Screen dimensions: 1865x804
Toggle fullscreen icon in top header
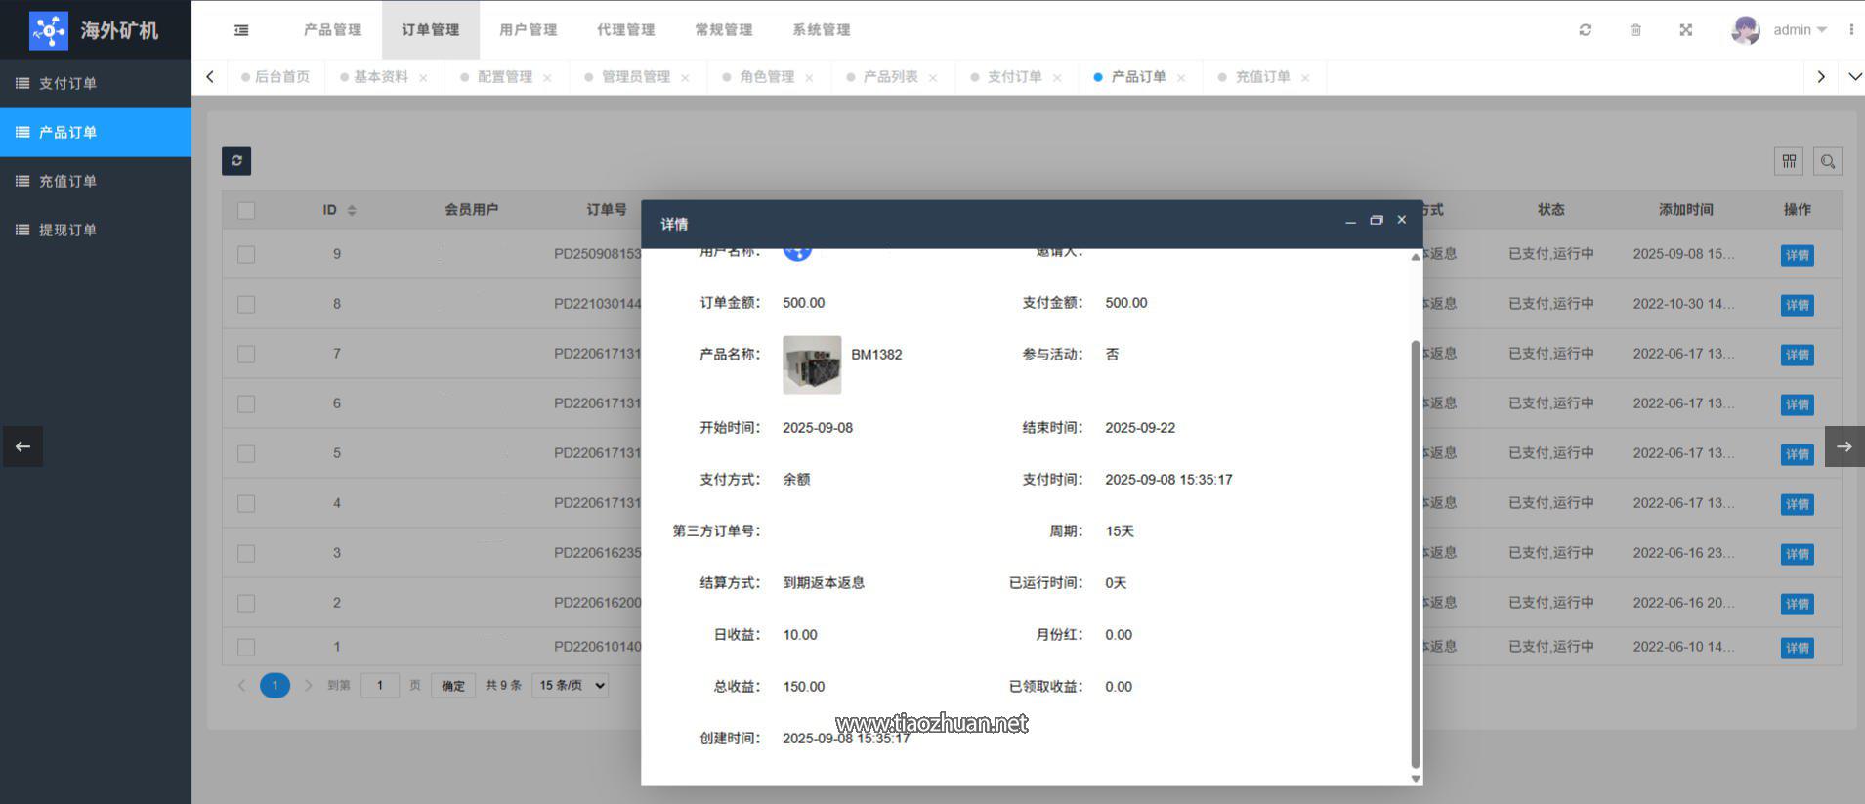1686,30
